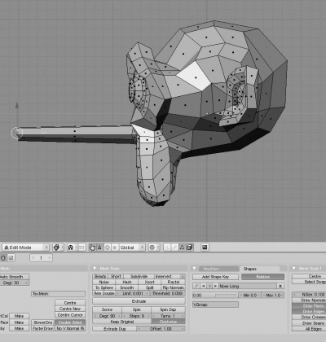Enable the translate manipulator triangle icon
This screenshot has width=326, height=342.
pos(99,248)
